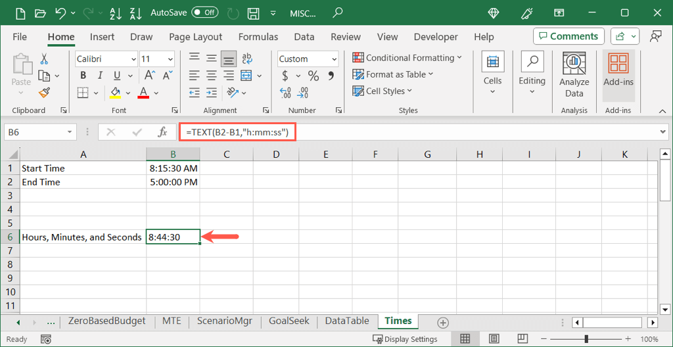Click the New file icon
Viewport: 673px width, 347px height.
(x=20, y=13)
